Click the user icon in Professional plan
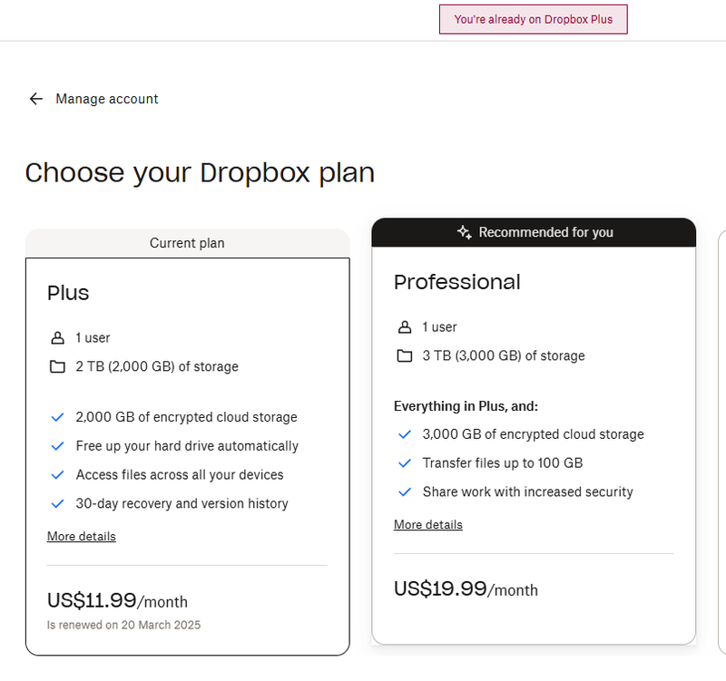Viewport: 726px width, 681px height. [405, 327]
